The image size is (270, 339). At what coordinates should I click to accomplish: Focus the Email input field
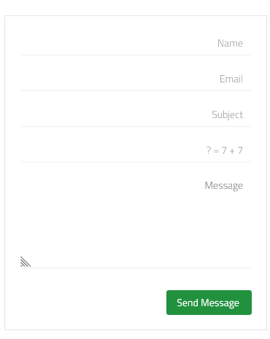click(x=136, y=79)
